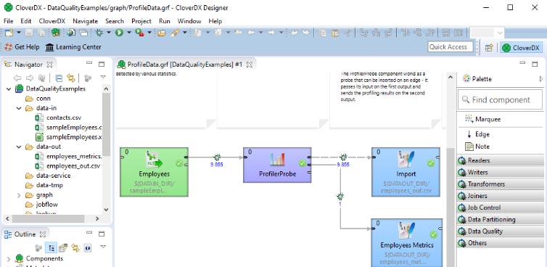Click the Quick Access search field

pos(451,46)
